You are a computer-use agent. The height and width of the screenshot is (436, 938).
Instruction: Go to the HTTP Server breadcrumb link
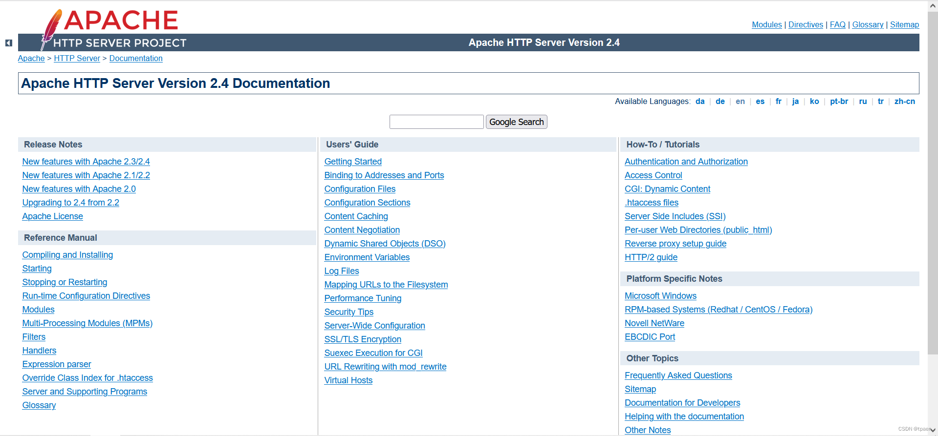77,58
